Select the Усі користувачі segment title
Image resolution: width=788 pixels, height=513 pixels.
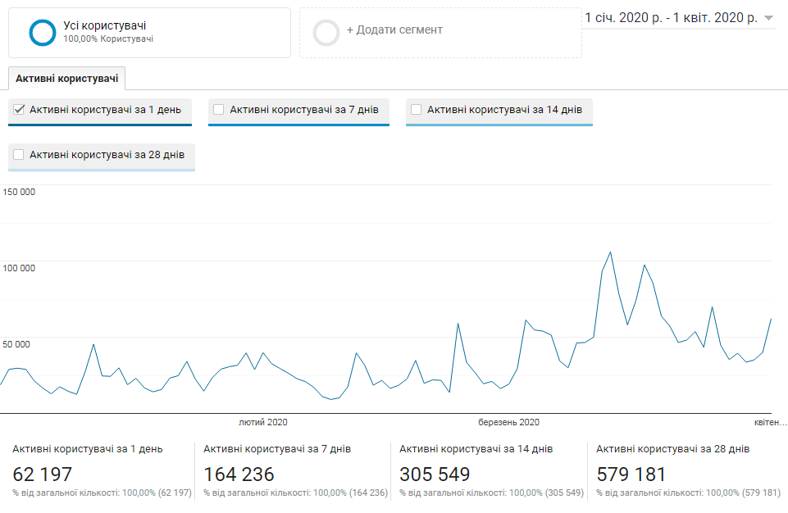click(105, 25)
